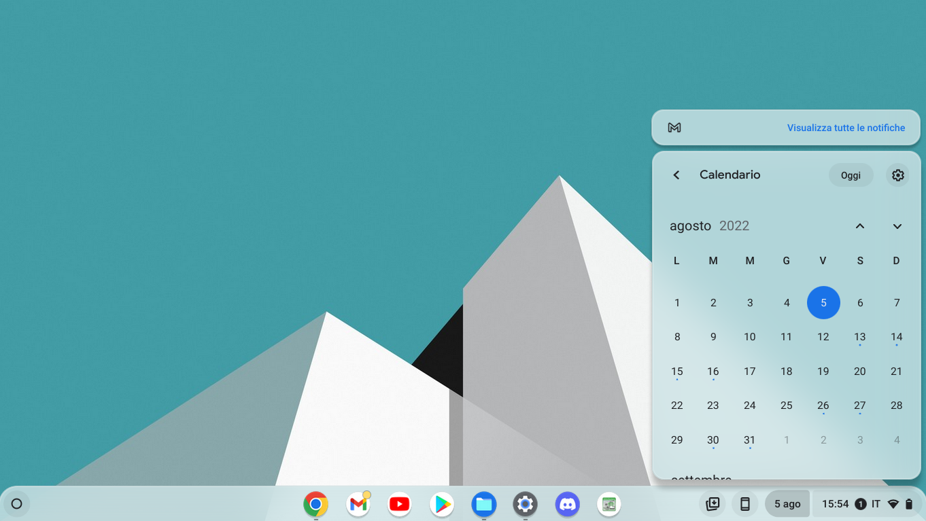Open the Discord app icon
Image resolution: width=926 pixels, height=521 pixels.
click(x=567, y=504)
